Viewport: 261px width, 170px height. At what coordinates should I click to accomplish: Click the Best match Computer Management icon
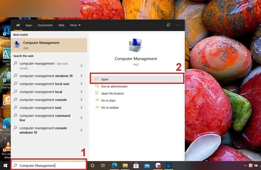(17, 44)
